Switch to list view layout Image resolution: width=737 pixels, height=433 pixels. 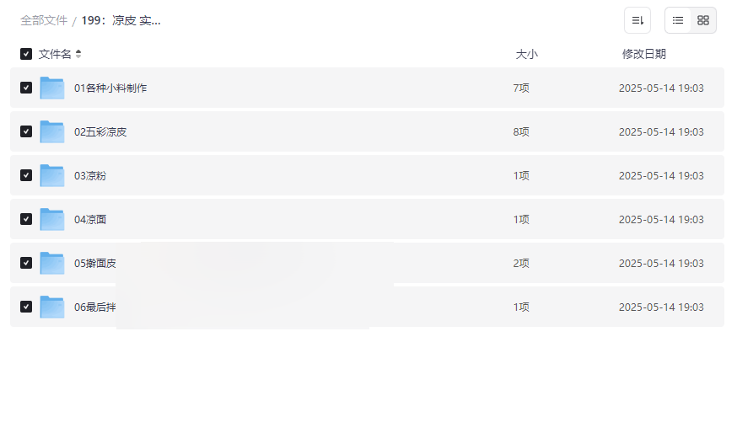pyautogui.click(x=678, y=20)
